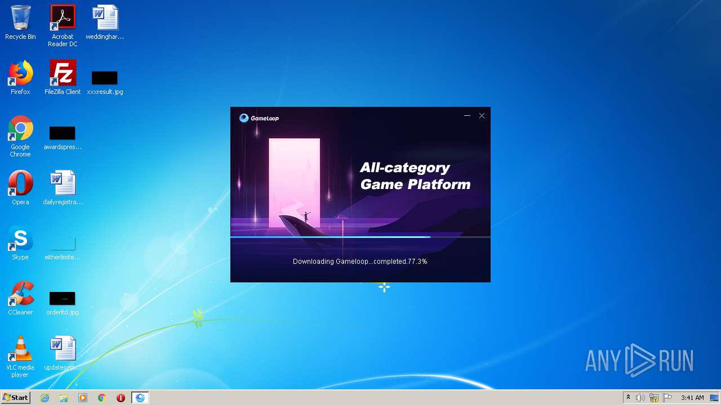
Task: Open CCleaner desktop shortcut
Action: [20, 298]
